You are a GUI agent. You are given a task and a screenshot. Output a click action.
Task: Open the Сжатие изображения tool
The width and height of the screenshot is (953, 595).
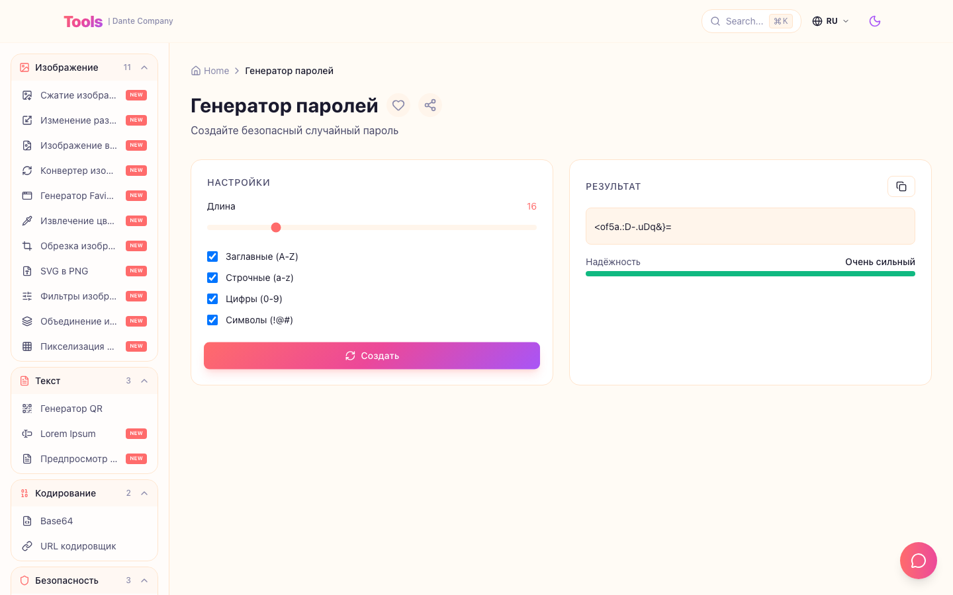85,95
